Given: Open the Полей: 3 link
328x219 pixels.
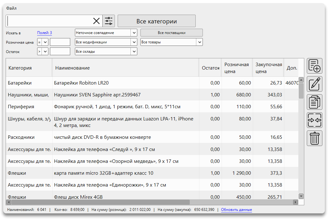Looking at the screenshot, I should pos(44,33).
